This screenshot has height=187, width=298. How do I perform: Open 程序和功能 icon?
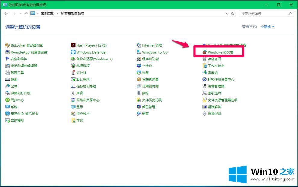click(x=139, y=59)
